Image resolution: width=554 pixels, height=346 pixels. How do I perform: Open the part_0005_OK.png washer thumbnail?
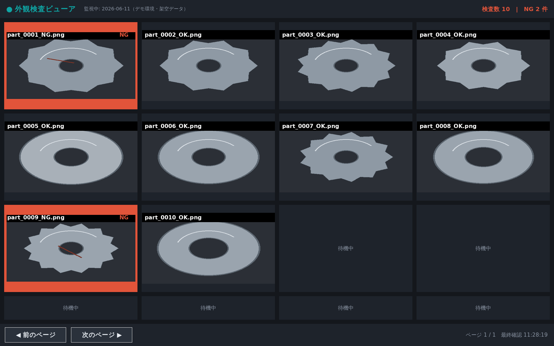click(71, 157)
